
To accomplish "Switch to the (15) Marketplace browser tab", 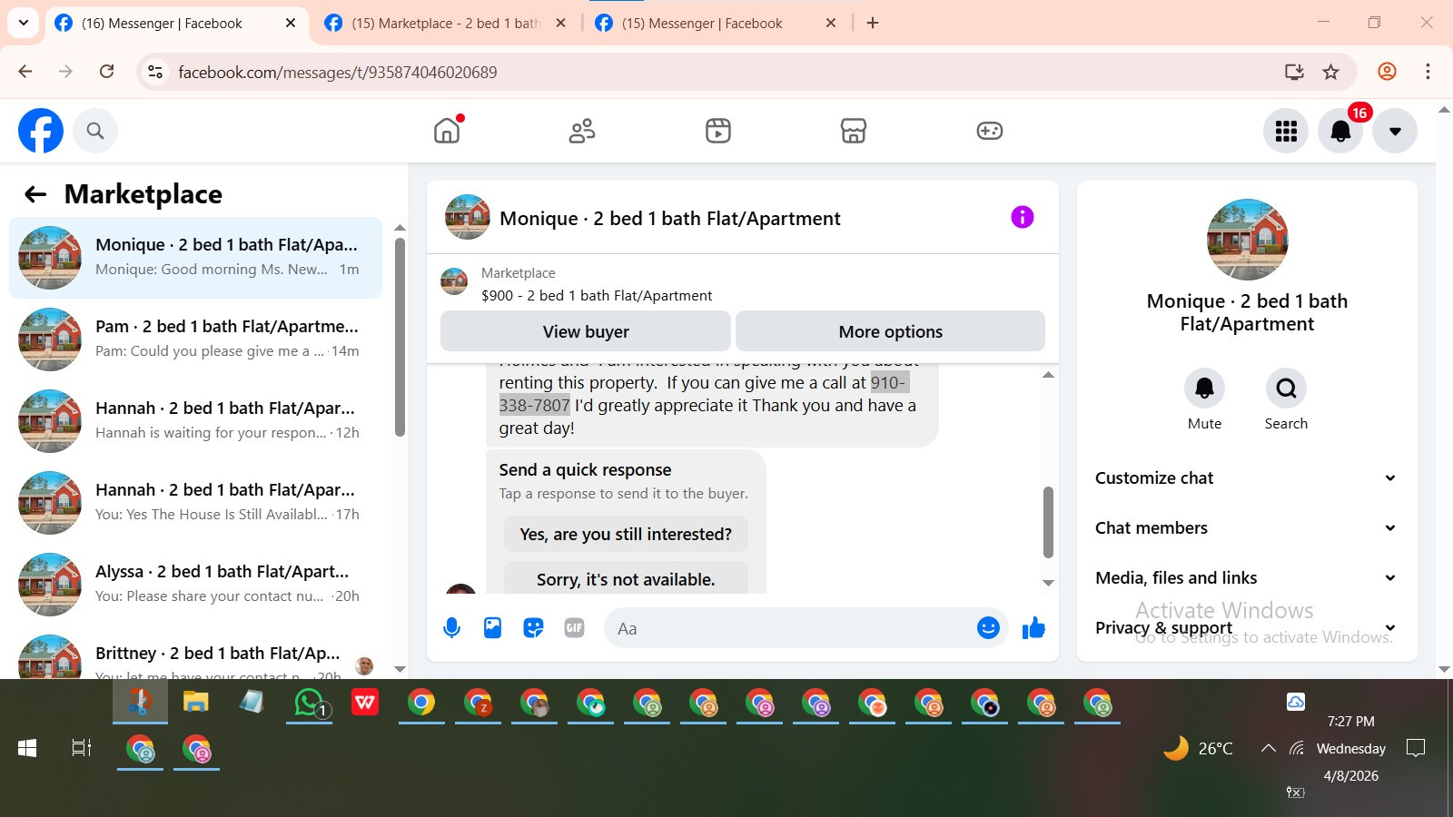I will coord(445,24).
